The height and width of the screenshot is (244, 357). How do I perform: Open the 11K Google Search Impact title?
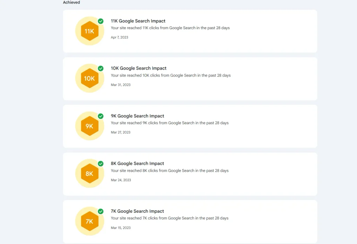pyautogui.click(x=138, y=21)
